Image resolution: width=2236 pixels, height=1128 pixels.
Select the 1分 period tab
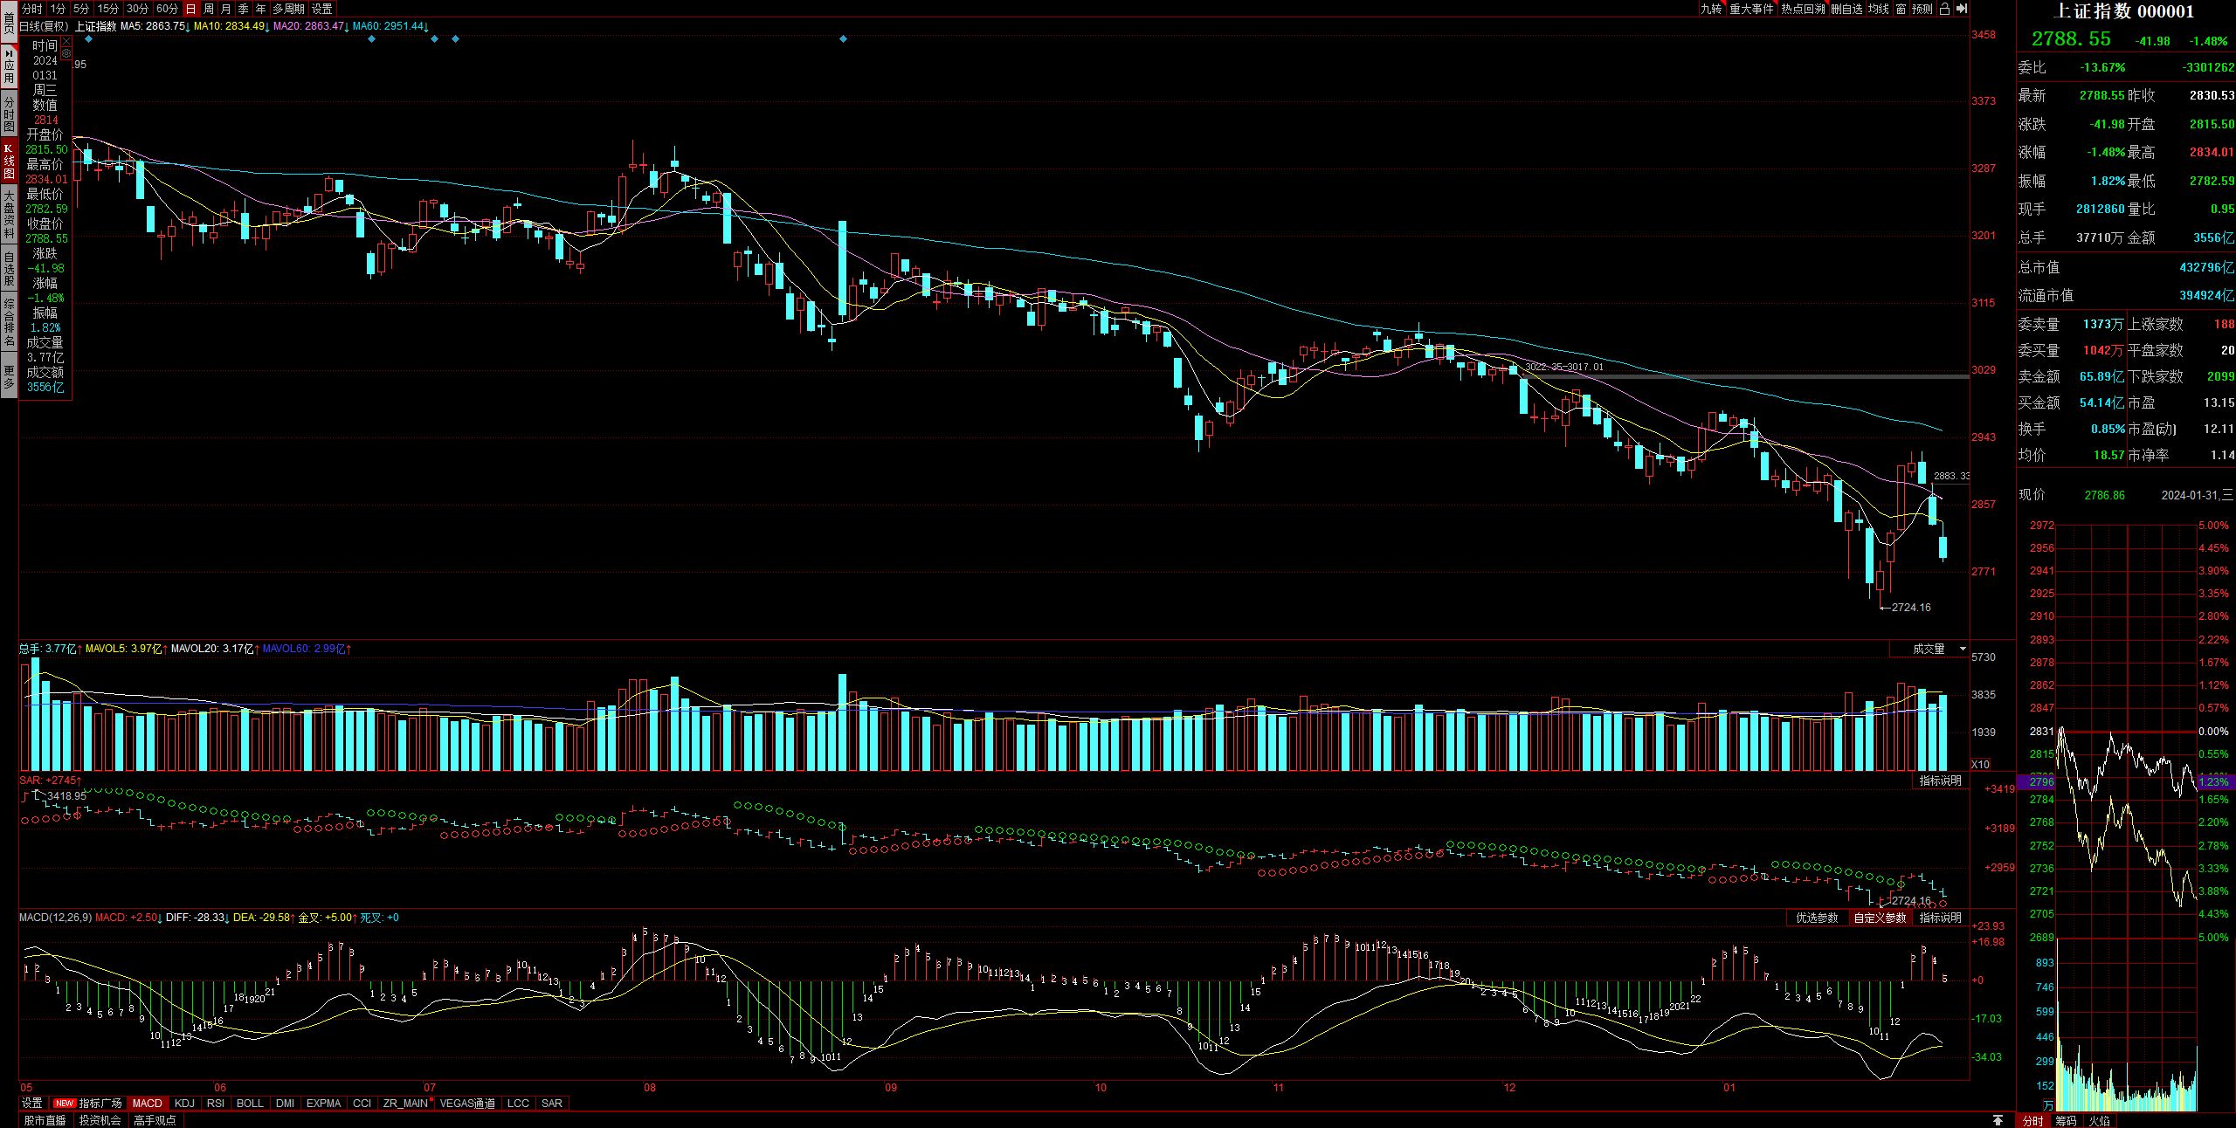pos(58,9)
